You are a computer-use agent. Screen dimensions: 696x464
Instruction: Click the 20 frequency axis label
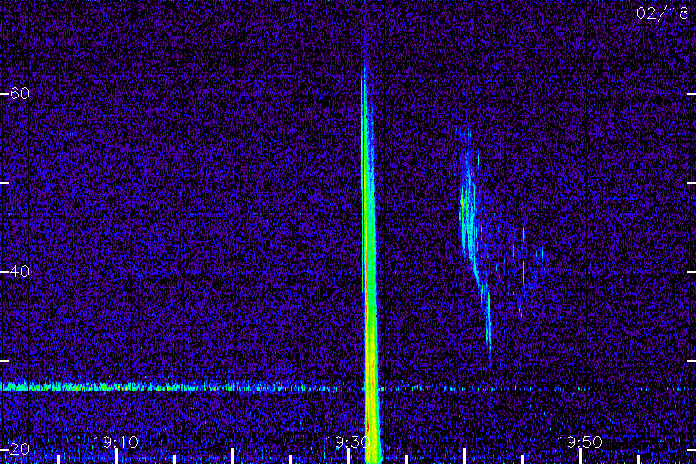click(19, 449)
